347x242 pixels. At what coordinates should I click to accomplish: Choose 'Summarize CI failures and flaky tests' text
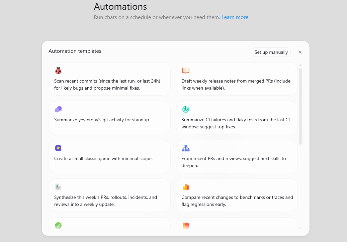click(236, 123)
